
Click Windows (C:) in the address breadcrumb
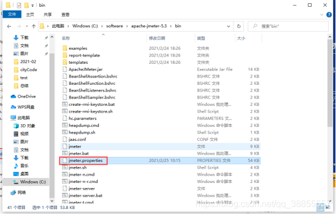pyautogui.click(x=85, y=26)
